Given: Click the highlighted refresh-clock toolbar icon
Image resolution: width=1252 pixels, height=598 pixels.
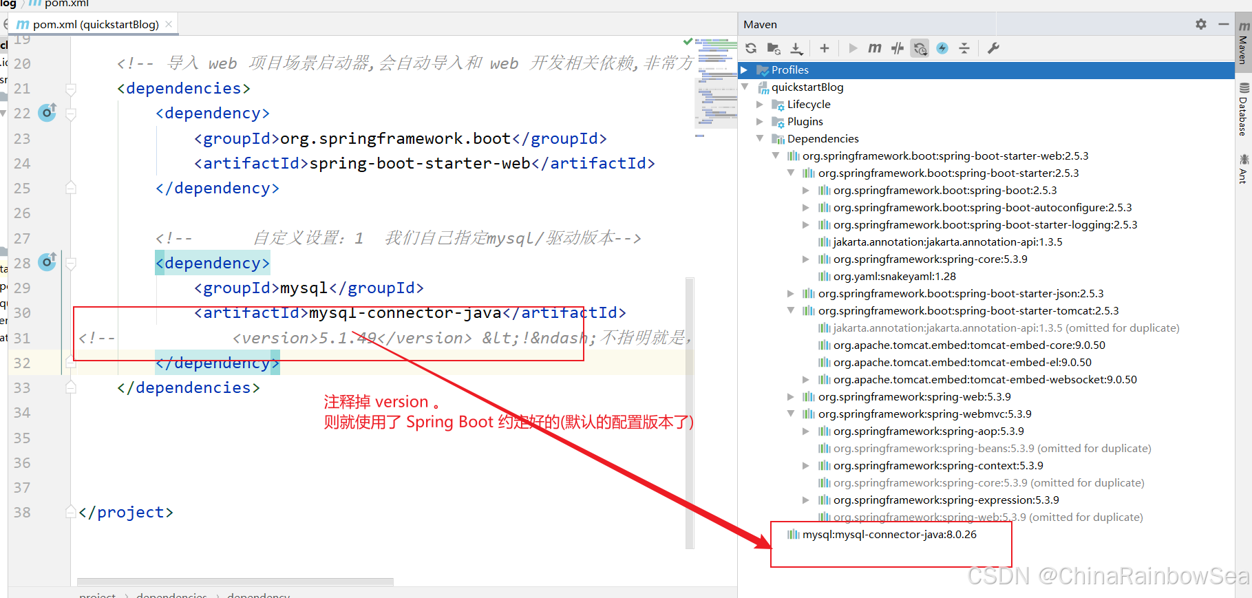Looking at the screenshot, I should pyautogui.click(x=920, y=48).
